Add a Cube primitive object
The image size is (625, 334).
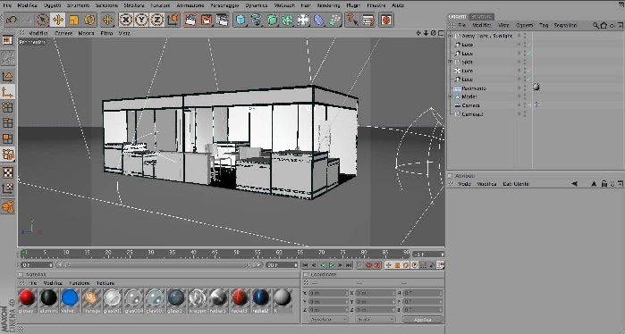241,20
